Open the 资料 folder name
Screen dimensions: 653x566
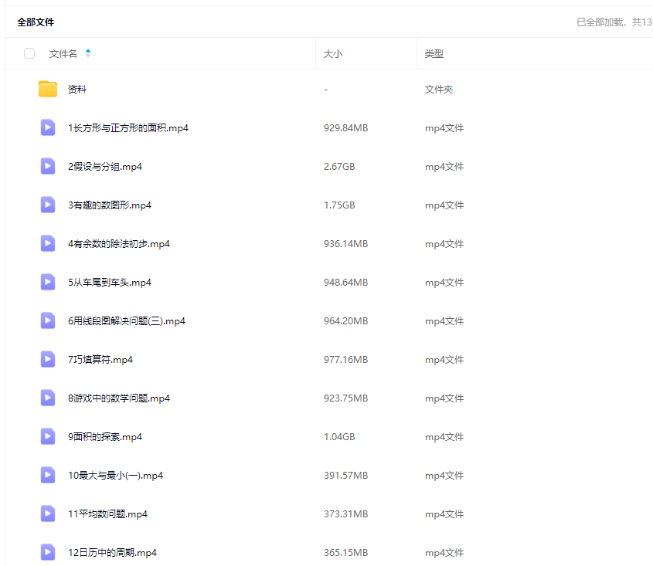pos(77,90)
